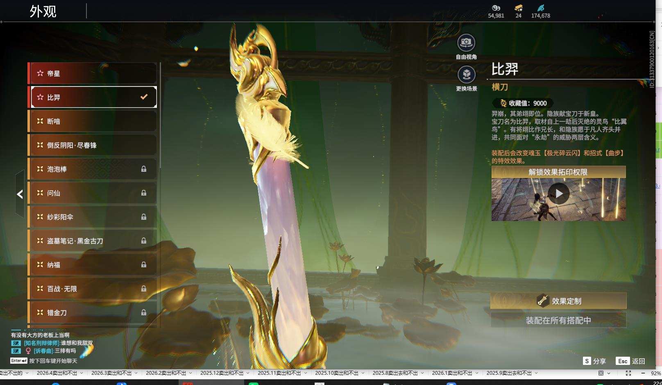The width and height of the screenshot is (662, 385).
Task: Open 效果定制 effect customization
Action: 558,301
